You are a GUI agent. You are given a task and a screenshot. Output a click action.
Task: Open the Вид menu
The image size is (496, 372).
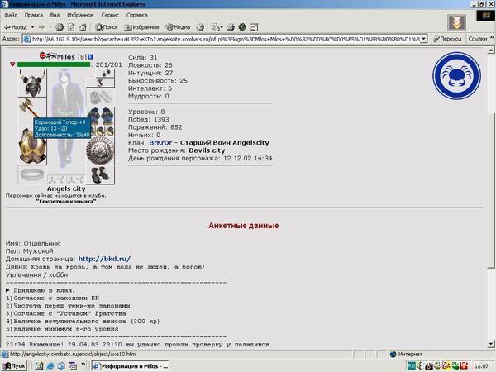(x=55, y=15)
